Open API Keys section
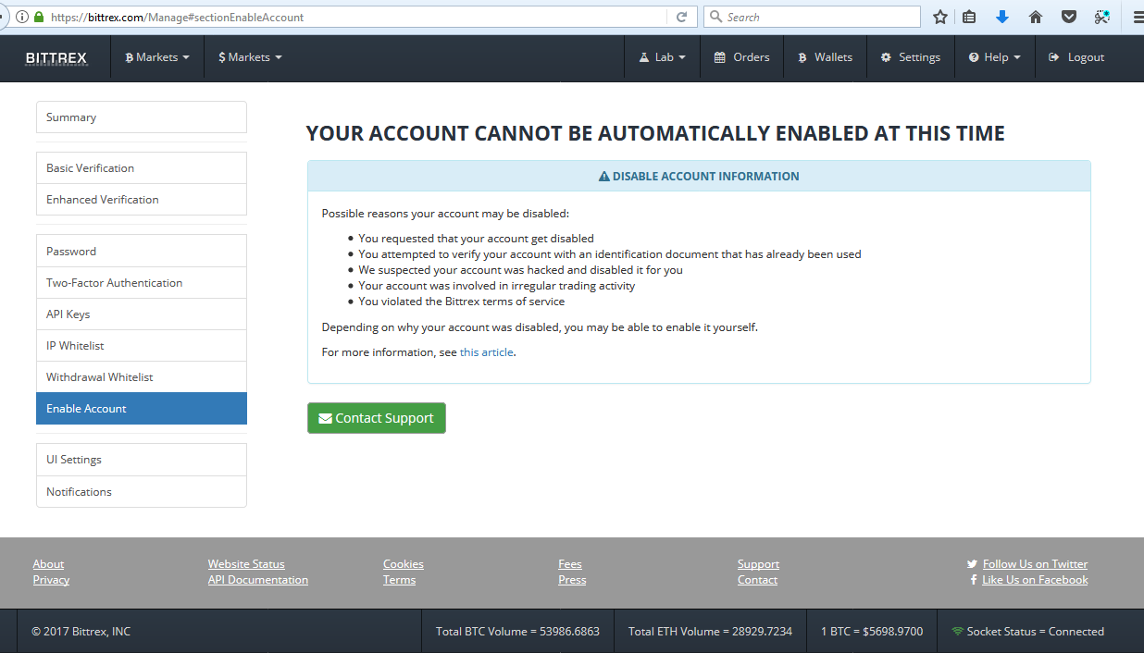Screen dimensions: 1144x653 [x=142, y=314]
